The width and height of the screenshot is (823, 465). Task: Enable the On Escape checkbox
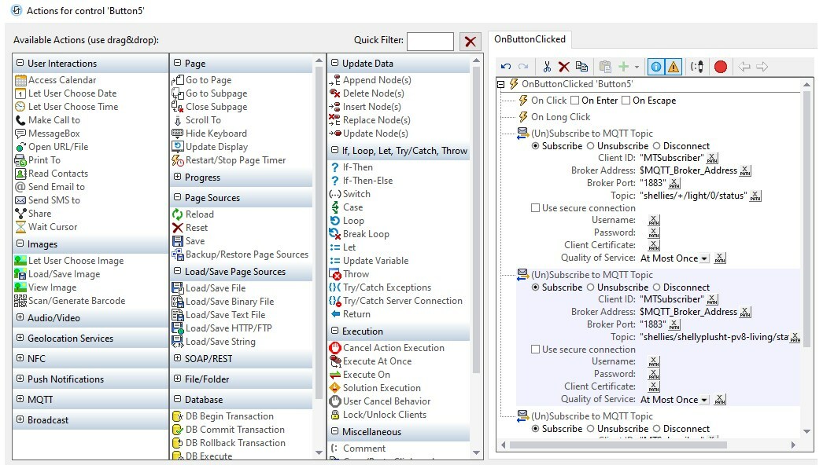click(x=626, y=101)
